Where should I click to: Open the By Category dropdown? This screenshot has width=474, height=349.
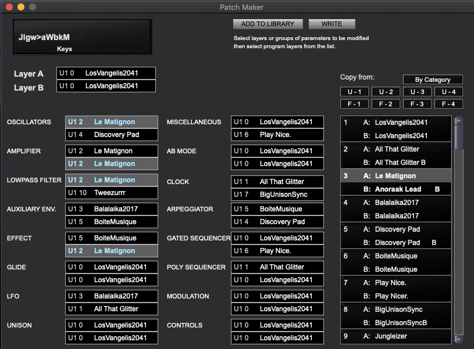tap(433, 80)
